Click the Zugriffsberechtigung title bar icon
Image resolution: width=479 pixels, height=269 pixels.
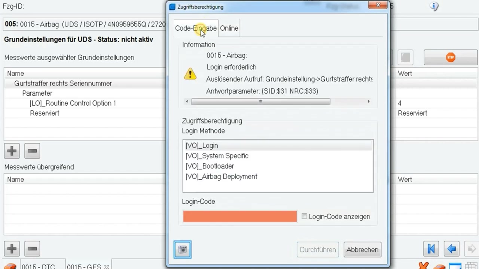pos(172,7)
